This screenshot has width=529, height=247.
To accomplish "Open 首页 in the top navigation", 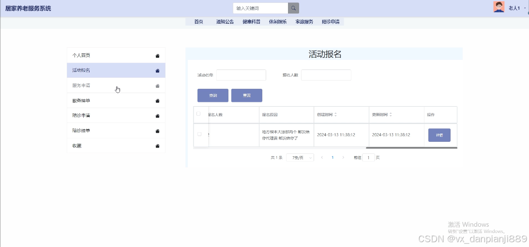I will tap(199, 22).
